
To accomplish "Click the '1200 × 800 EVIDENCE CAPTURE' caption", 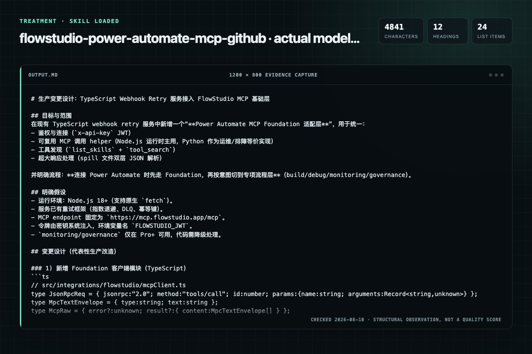I will pyautogui.click(x=273, y=75).
